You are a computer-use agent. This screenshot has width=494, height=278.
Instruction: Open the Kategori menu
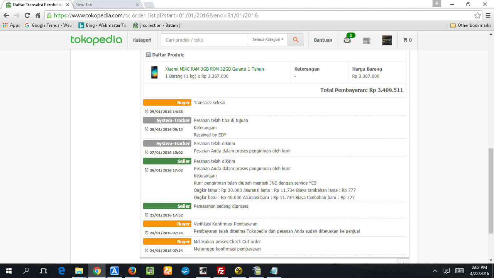point(142,40)
